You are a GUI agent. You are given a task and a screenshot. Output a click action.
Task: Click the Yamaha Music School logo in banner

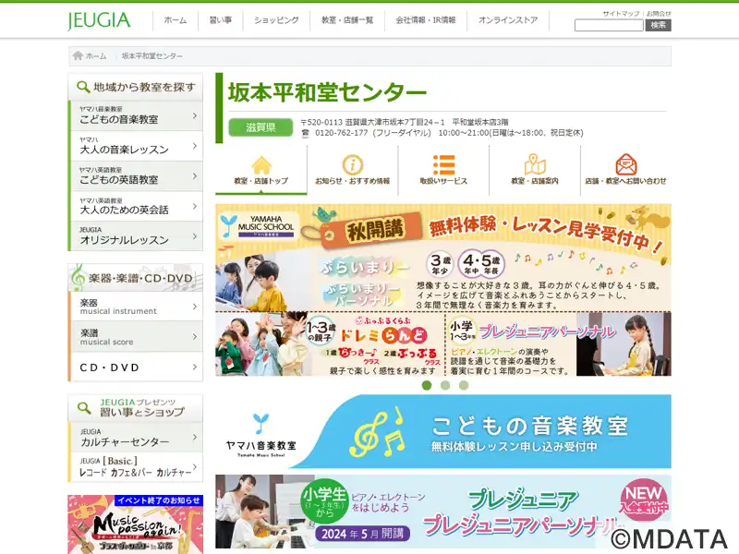(x=258, y=226)
